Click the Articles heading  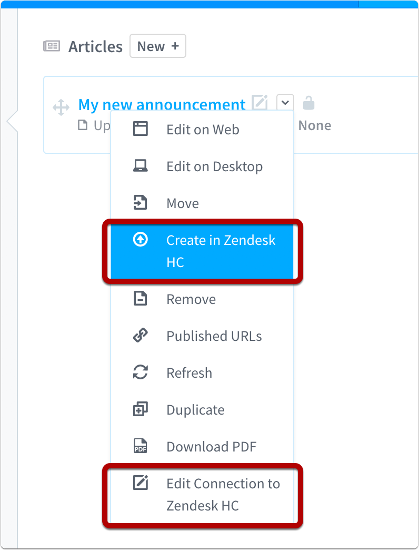(x=95, y=47)
